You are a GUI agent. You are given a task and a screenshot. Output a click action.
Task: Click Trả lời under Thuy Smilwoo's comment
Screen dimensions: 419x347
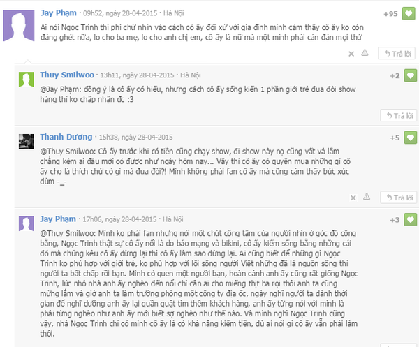[399, 115]
